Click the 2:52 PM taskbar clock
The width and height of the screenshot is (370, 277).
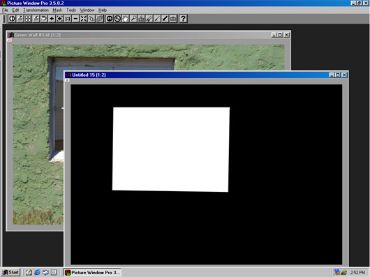[357, 273]
